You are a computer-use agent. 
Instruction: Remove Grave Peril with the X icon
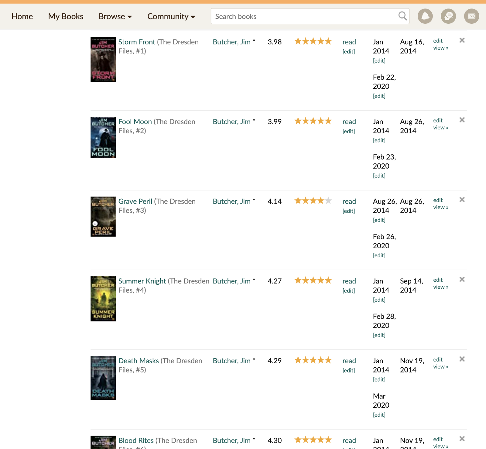tap(462, 200)
